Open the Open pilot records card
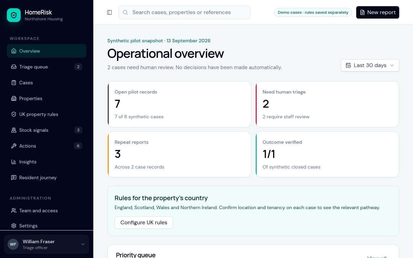The width and height of the screenshot is (413, 258). [x=179, y=104]
